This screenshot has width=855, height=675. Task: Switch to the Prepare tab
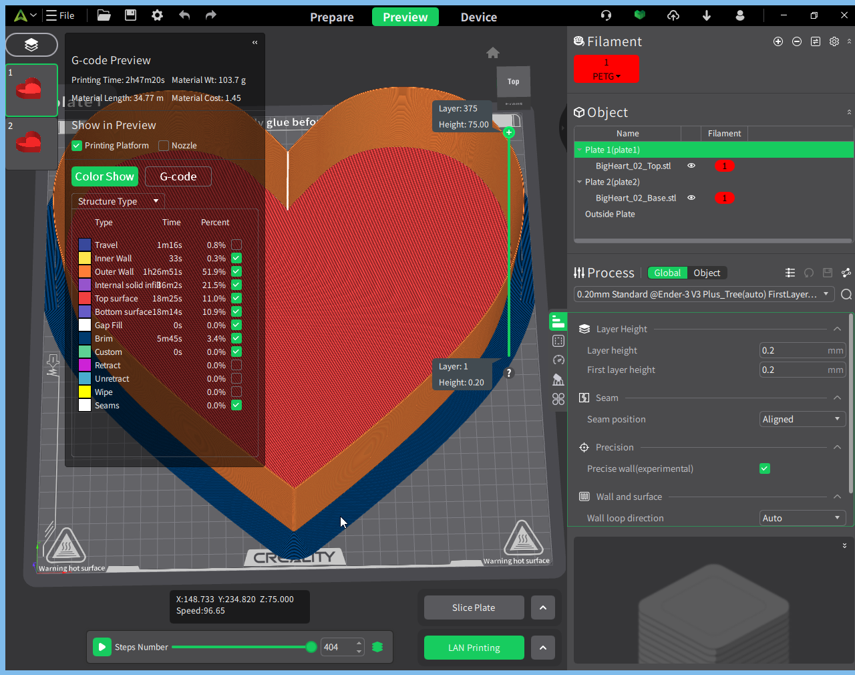pos(332,17)
